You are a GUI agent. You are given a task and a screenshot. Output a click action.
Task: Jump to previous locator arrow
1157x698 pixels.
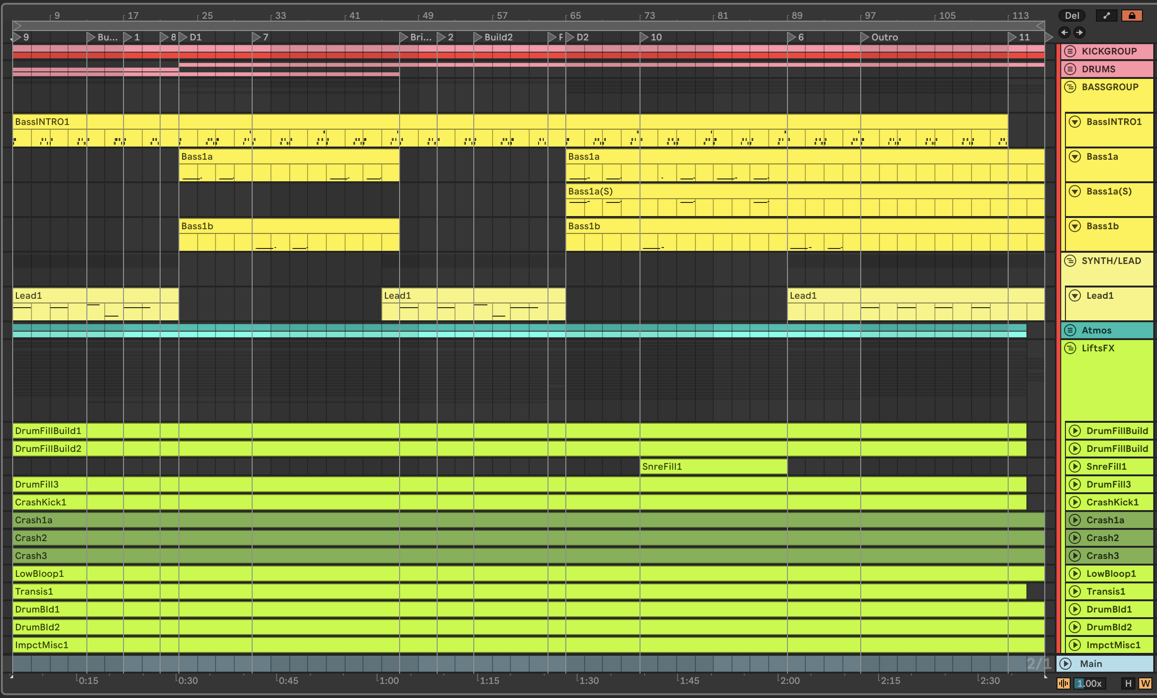[x=1064, y=32]
